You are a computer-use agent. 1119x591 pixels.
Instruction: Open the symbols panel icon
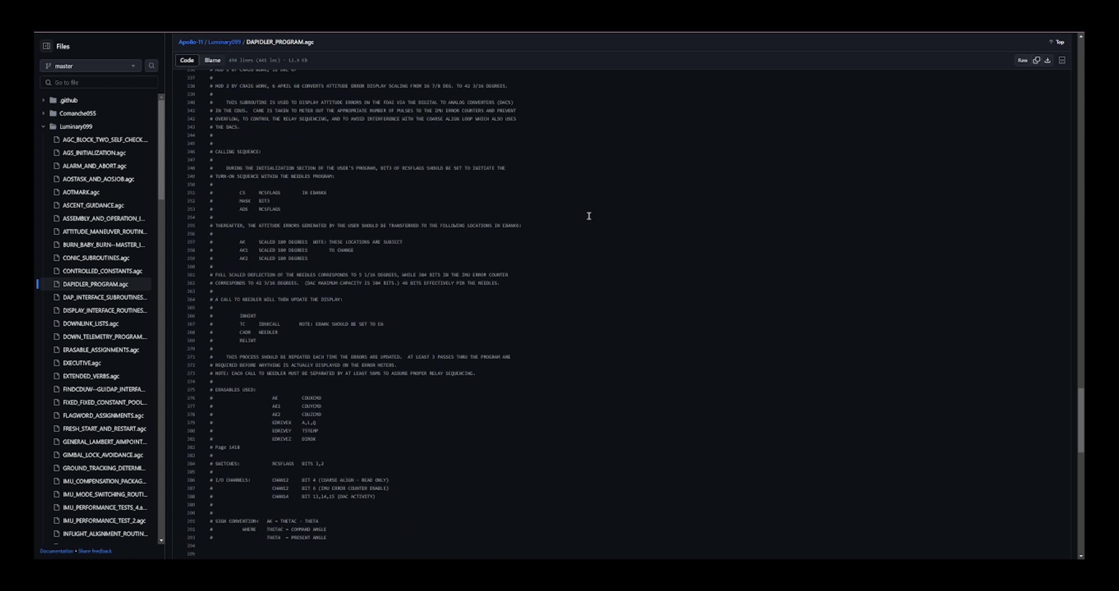tap(1062, 60)
